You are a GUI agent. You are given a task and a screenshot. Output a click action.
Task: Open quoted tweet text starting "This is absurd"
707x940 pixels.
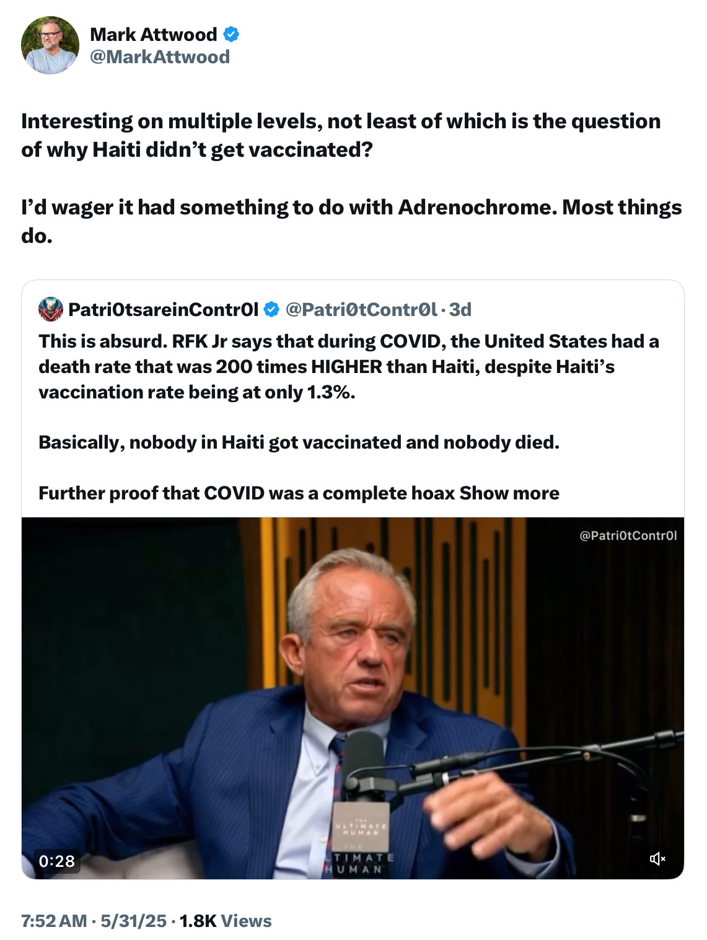click(x=348, y=366)
